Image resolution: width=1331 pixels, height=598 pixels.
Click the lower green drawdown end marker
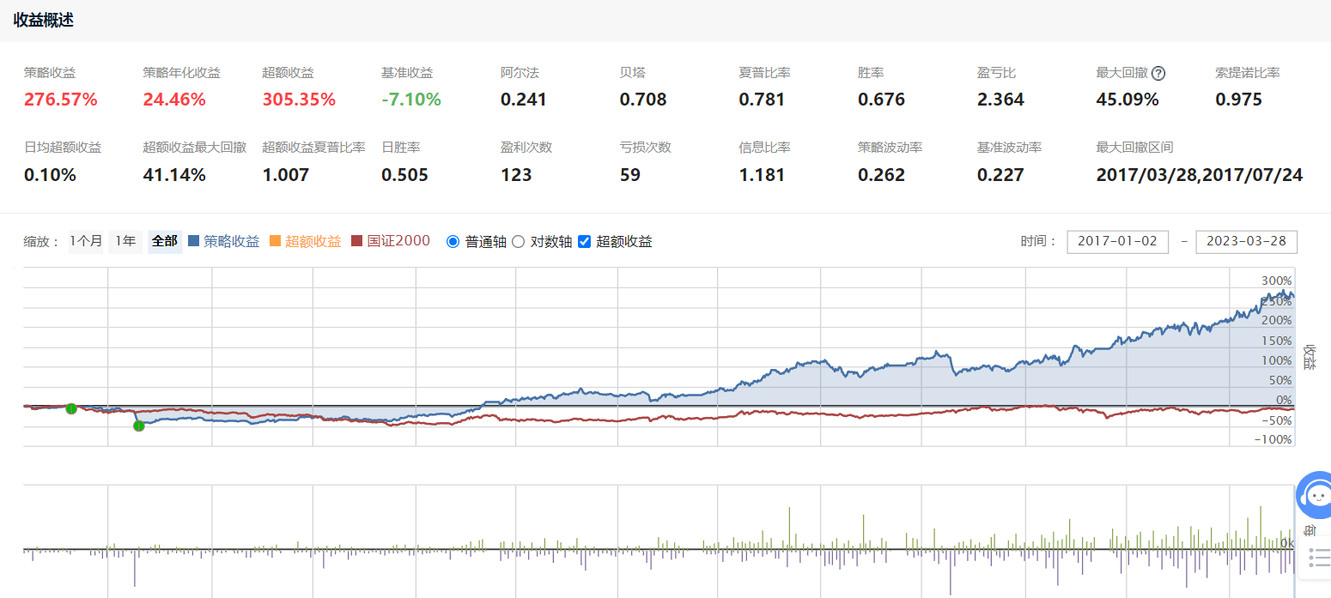click(138, 426)
